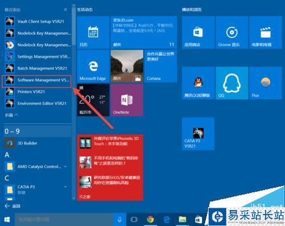Open Environment Editor V5R21
Viewport: 285px width, 226px height.
coord(38,103)
